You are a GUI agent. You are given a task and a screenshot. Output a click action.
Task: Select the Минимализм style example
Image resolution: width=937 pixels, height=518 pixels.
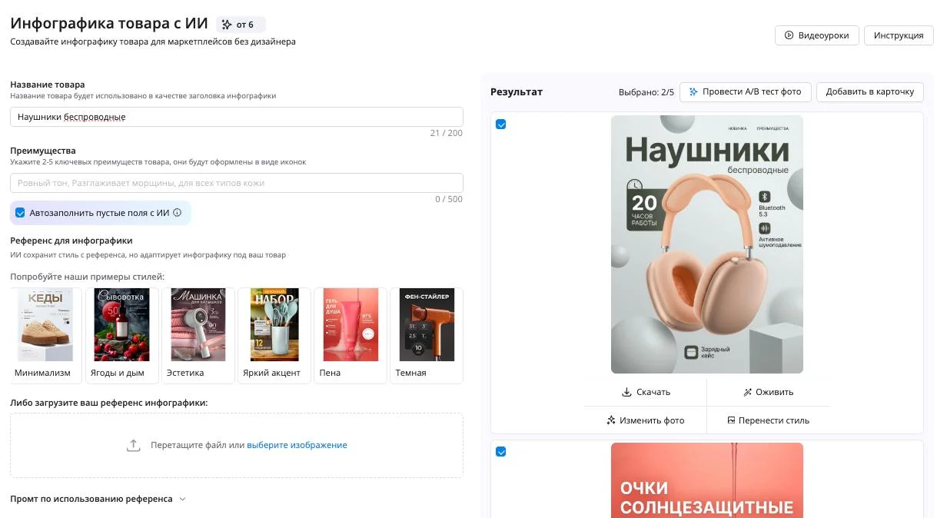point(45,335)
